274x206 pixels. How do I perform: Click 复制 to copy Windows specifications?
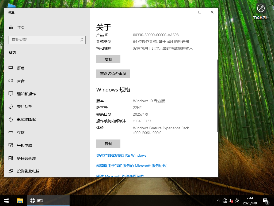pyautogui.click(x=108, y=144)
